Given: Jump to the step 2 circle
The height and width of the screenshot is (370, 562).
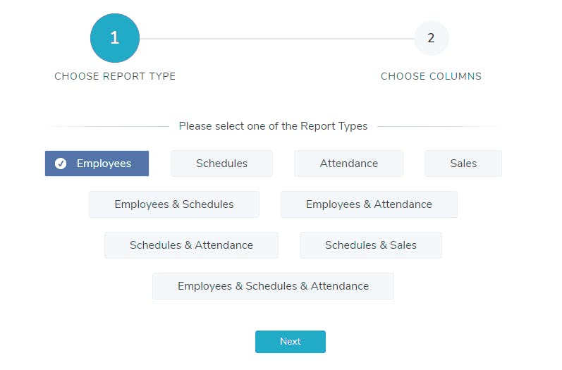Looking at the screenshot, I should click(x=431, y=38).
